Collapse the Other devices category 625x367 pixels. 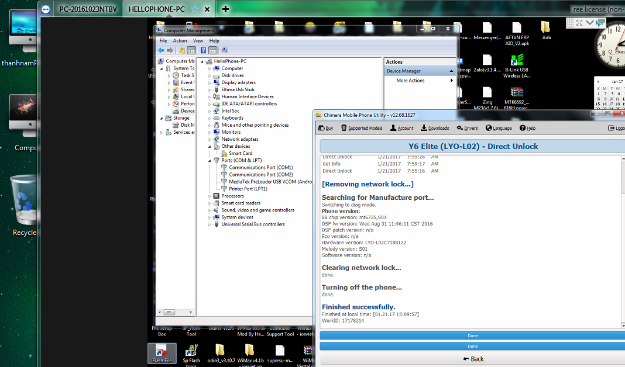pos(210,147)
